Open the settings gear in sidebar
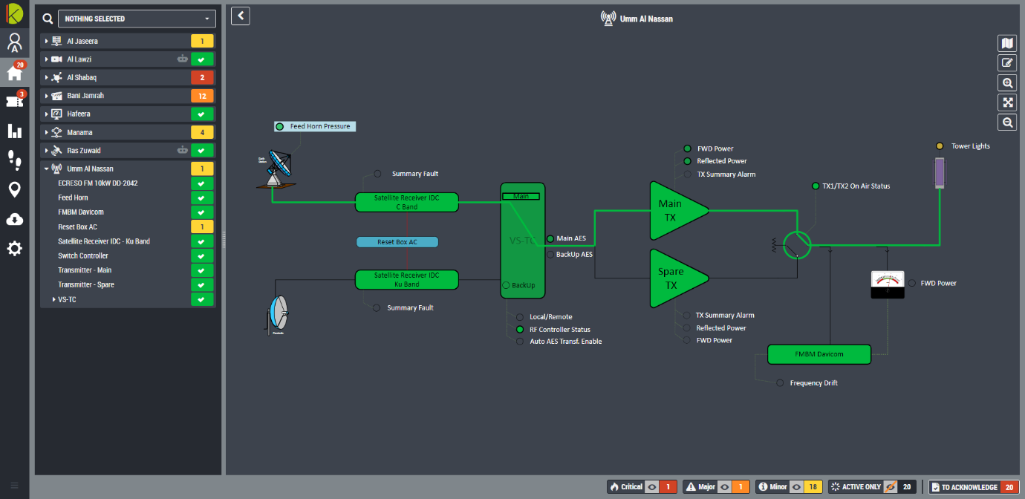Screen dimensions: 1025x499 point(14,249)
